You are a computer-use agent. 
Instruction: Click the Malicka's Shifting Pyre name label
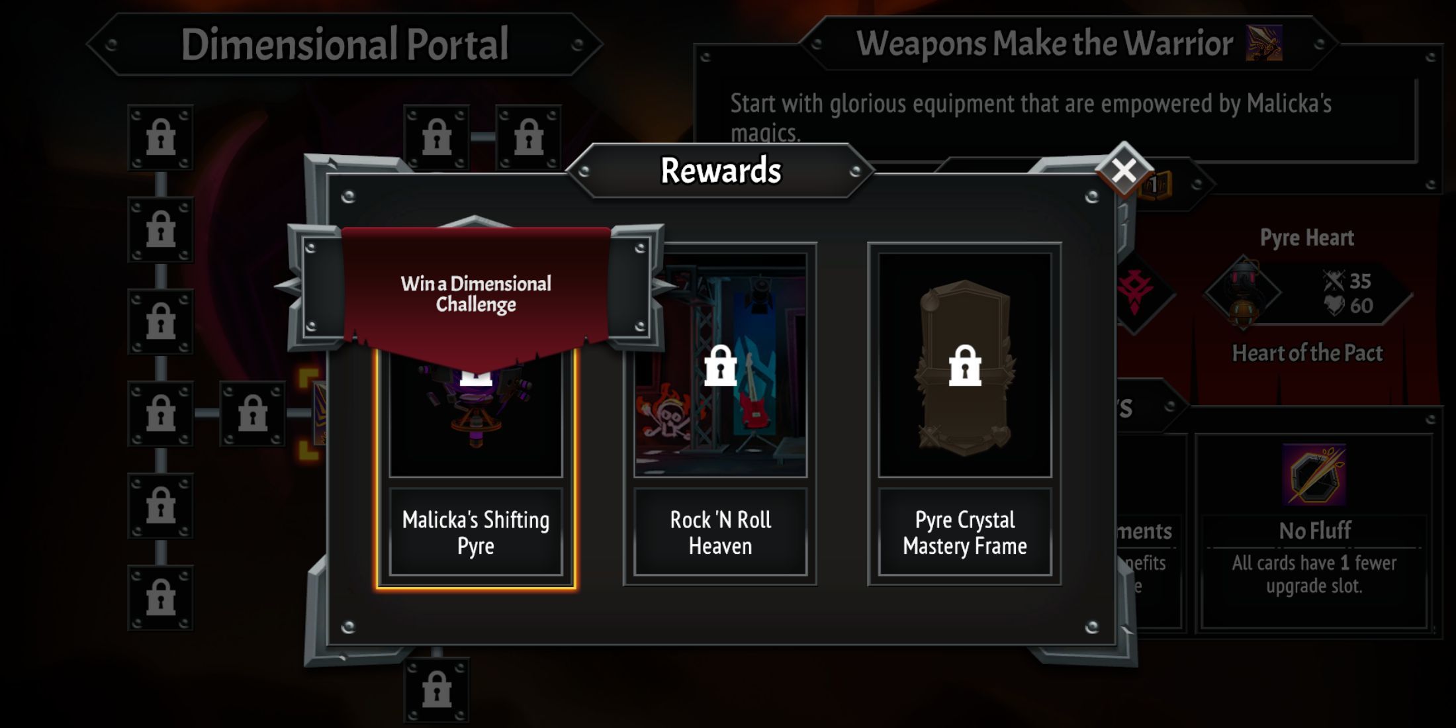(476, 532)
